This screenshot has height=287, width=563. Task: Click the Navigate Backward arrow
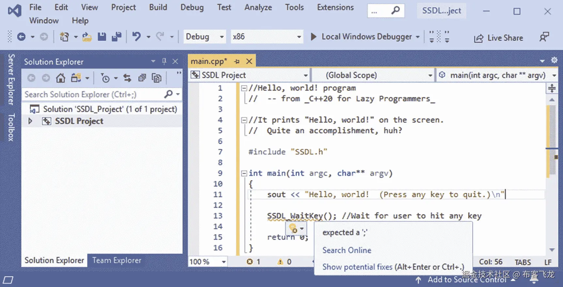coord(21,37)
